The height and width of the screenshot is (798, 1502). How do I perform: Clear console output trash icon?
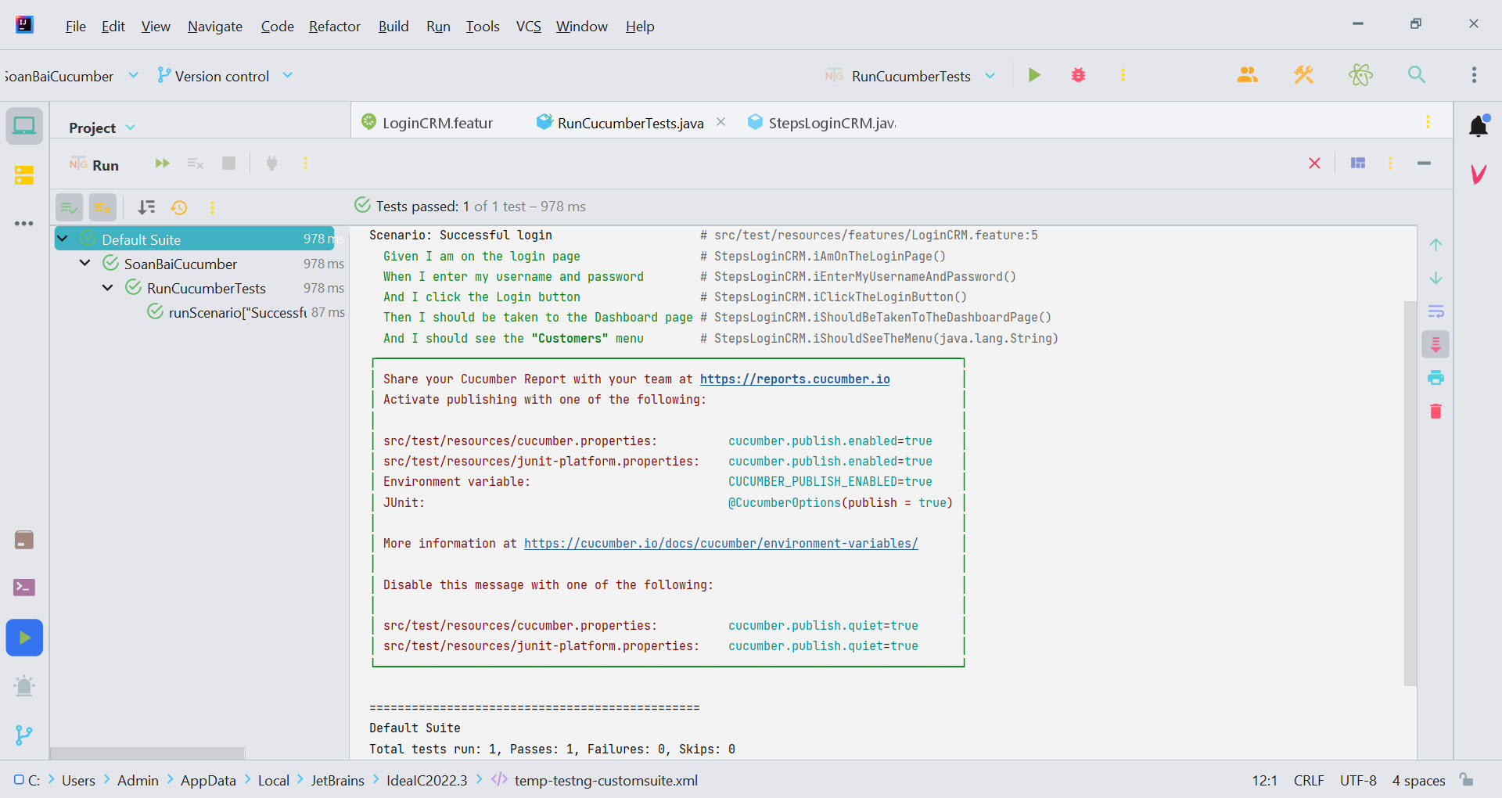click(1436, 412)
